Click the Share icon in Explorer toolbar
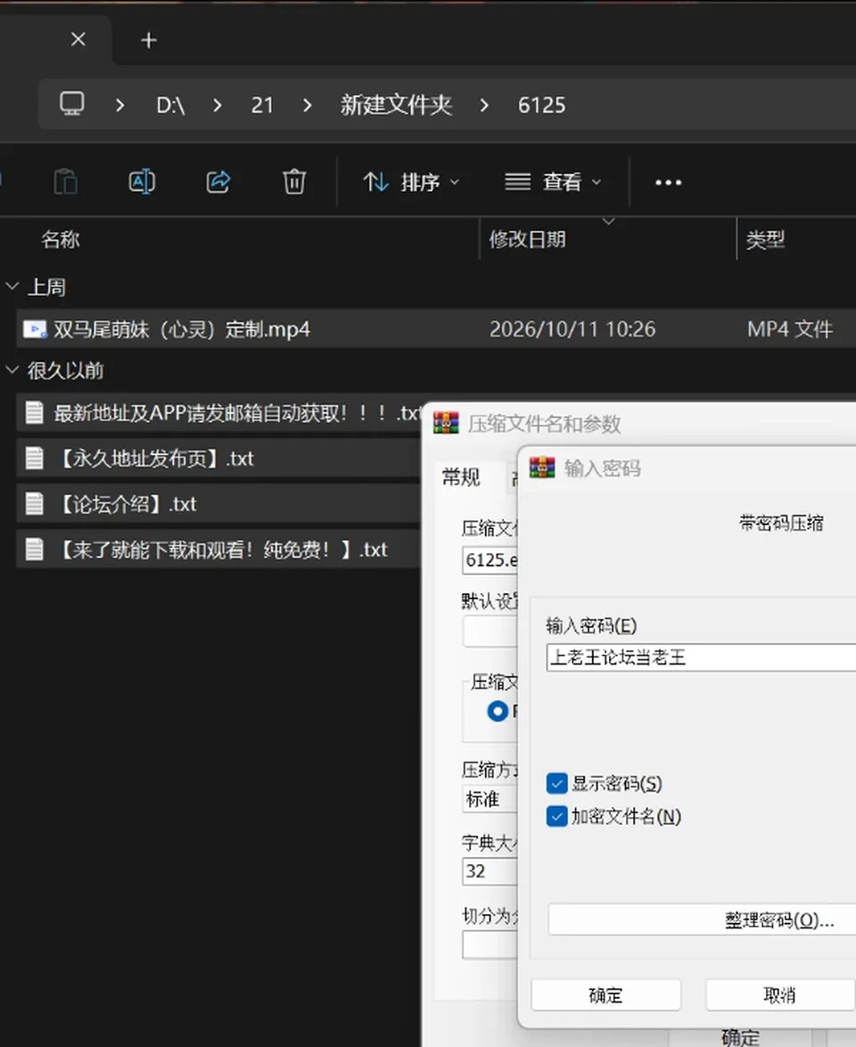Screen dimensions: 856x1047 (218, 182)
